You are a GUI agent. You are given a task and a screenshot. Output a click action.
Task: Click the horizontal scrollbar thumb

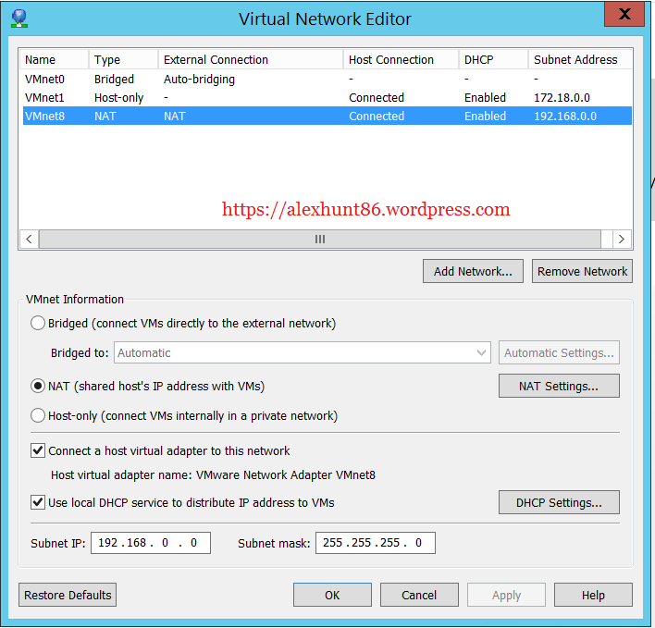tap(320, 240)
